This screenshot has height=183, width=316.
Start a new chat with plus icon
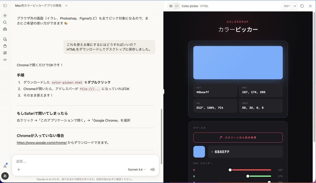click(5, 16)
